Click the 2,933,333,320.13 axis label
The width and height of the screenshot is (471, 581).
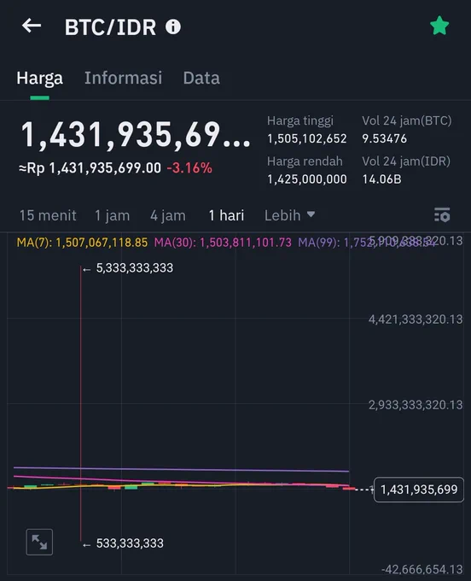416,405
